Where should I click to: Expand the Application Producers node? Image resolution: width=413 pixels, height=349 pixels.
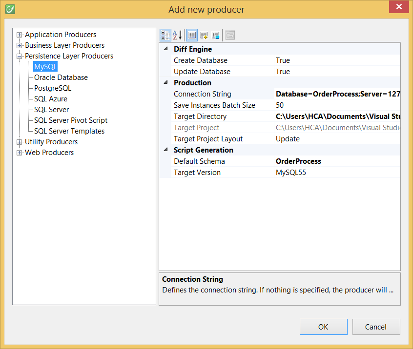[20, 35]
